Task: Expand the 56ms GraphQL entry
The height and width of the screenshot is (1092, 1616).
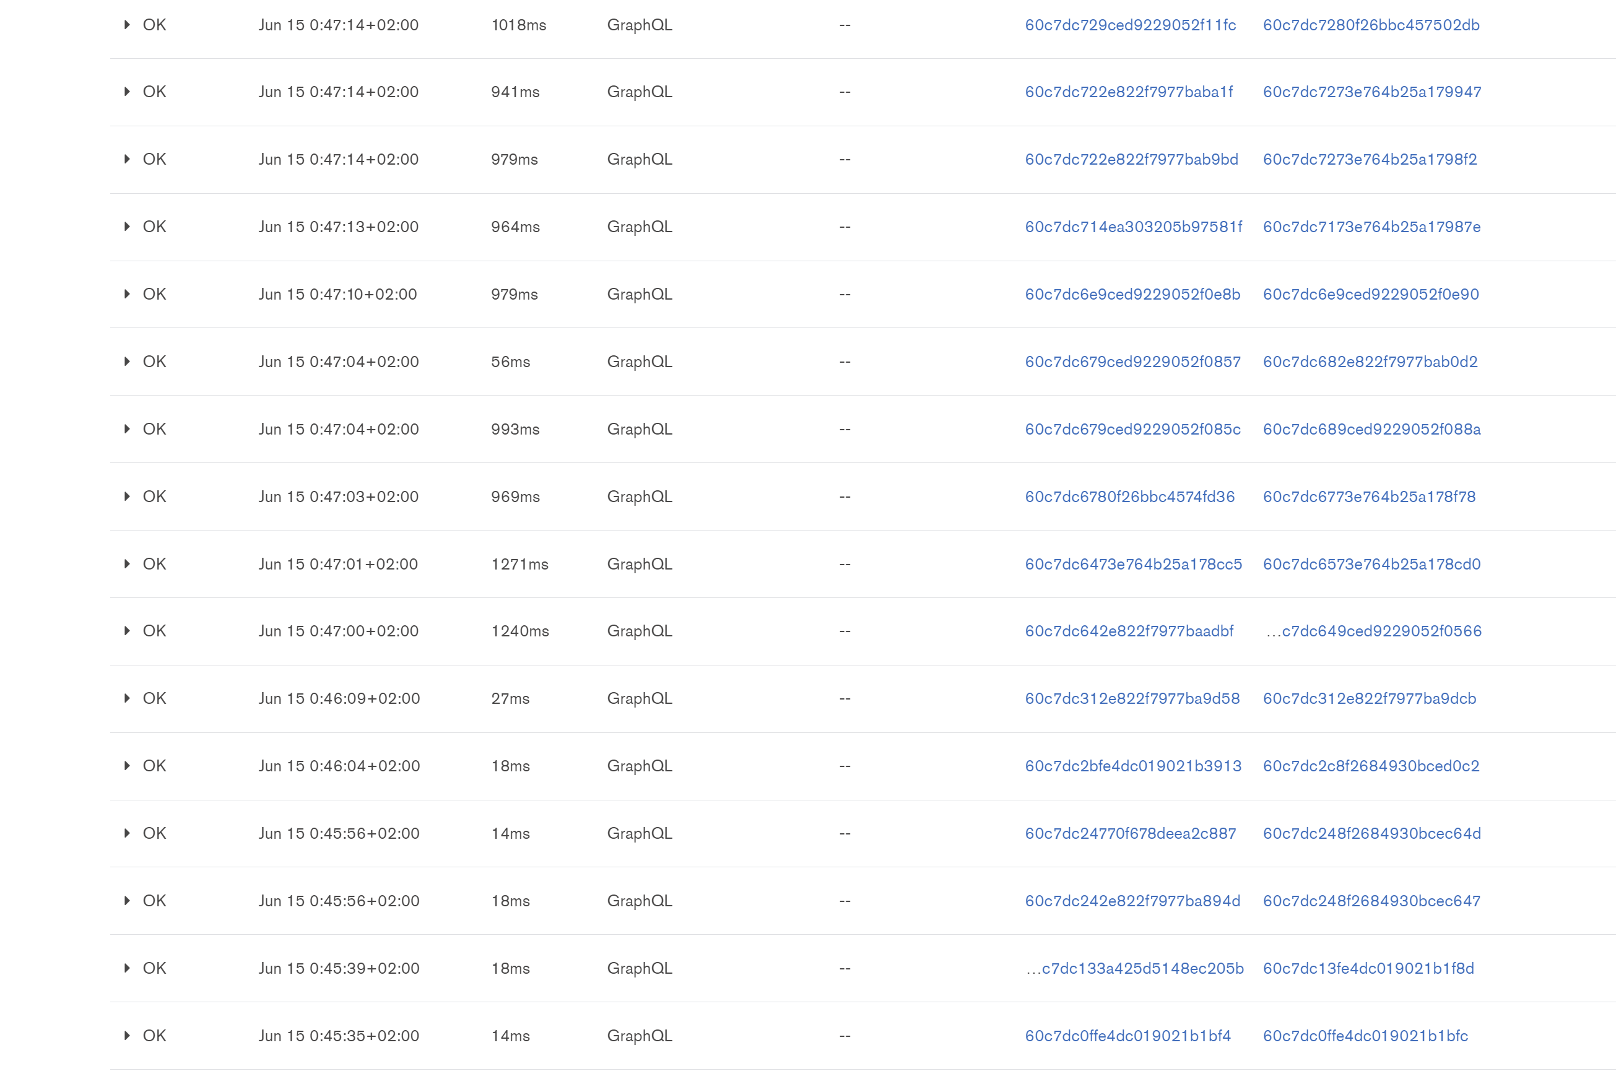Action: pos(128,361)
